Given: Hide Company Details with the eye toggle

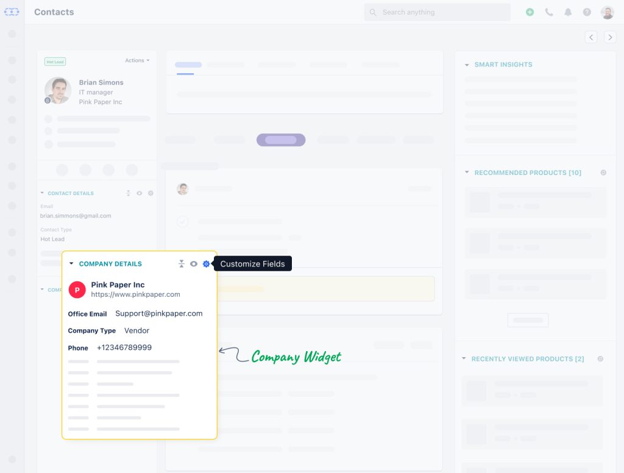Looking at the screenshot, I should tap(194, 263).
